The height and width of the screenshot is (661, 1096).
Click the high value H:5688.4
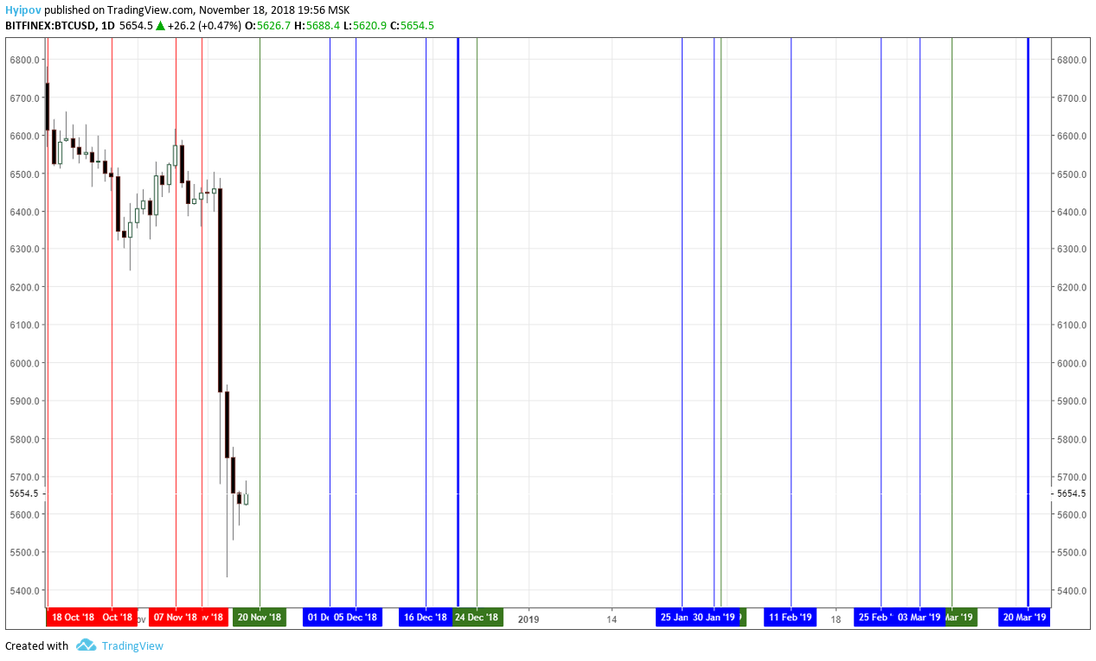tap(318, 26)
